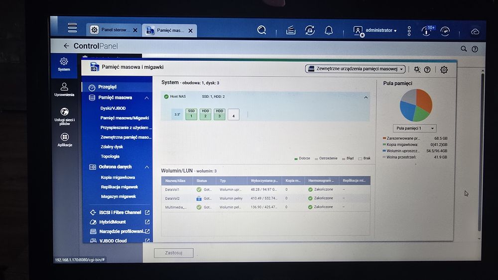This screenshot has width=498, height=280.
Task: Collapse the Ochrona danych section
Action: 147,167
